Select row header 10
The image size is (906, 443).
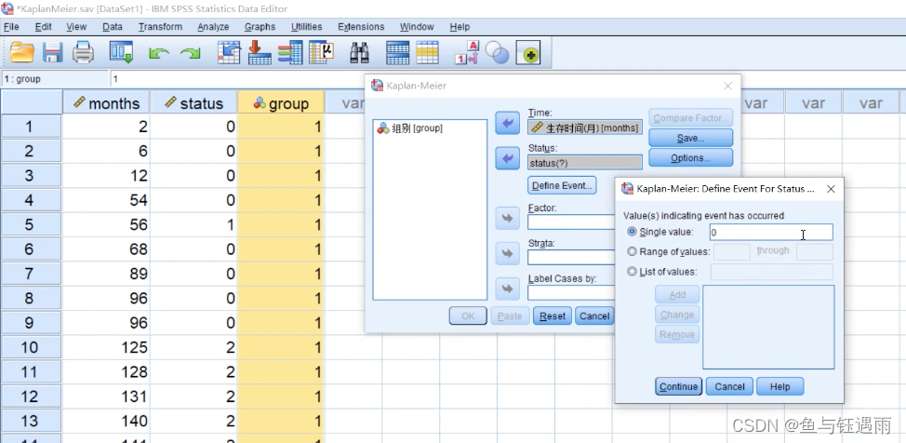[x=30, y=347]
